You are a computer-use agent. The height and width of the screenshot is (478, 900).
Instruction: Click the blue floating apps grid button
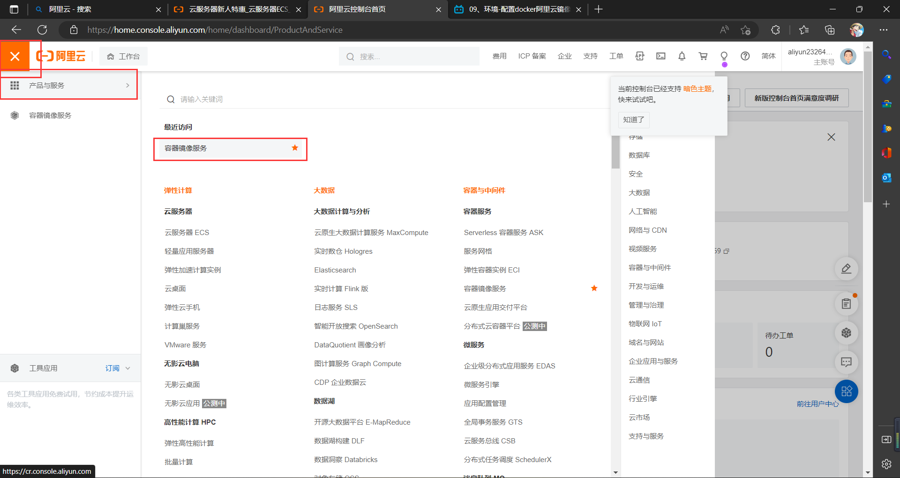coord(846,391)
